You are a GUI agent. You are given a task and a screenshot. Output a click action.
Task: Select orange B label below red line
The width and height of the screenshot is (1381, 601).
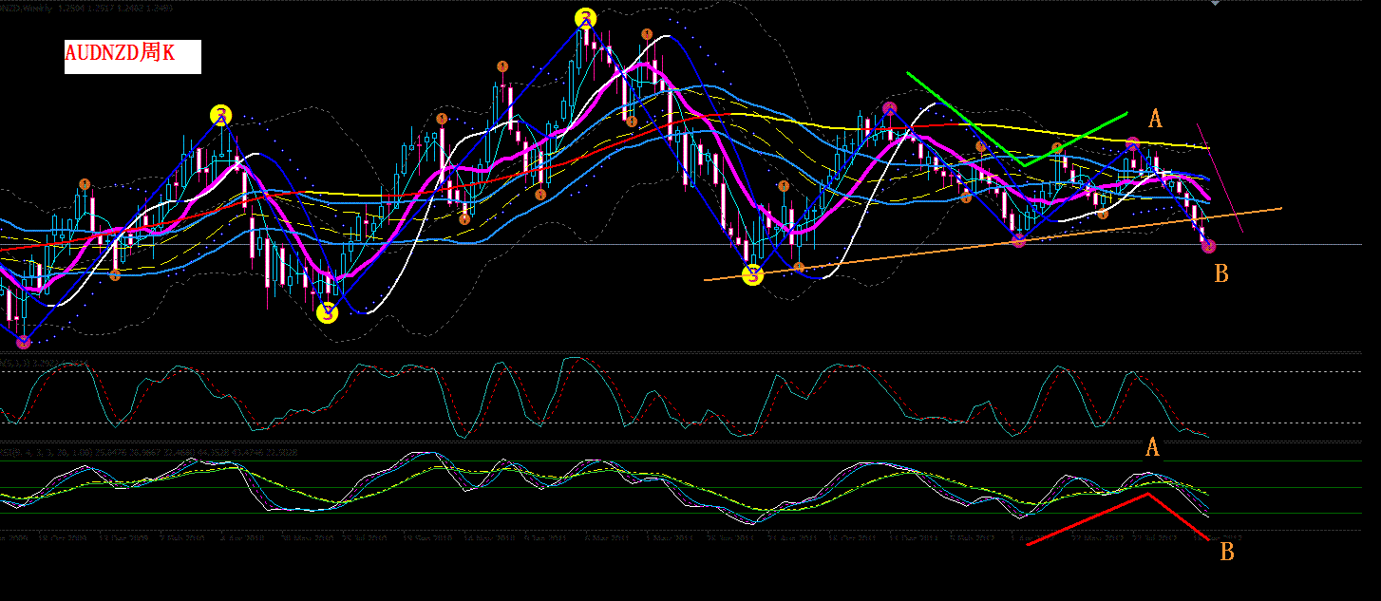pos(1226,551)
